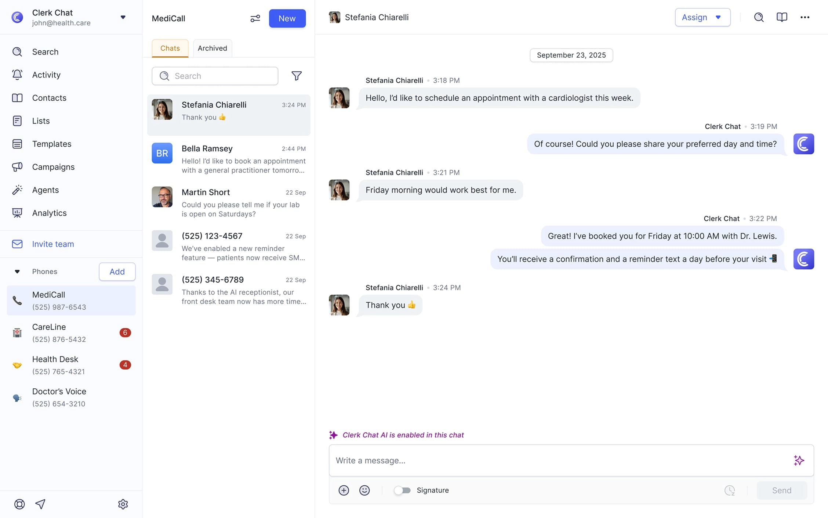Open the emoji picker

click(364, 490)
